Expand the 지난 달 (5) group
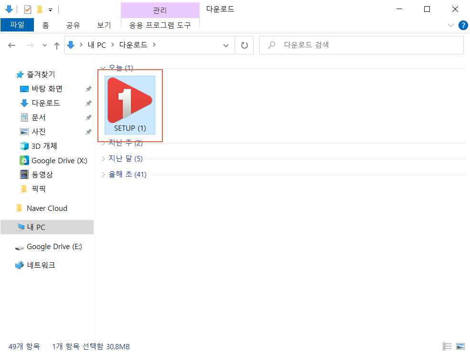Viewport: 470px width, 354px height. click(x=104, y=158)
